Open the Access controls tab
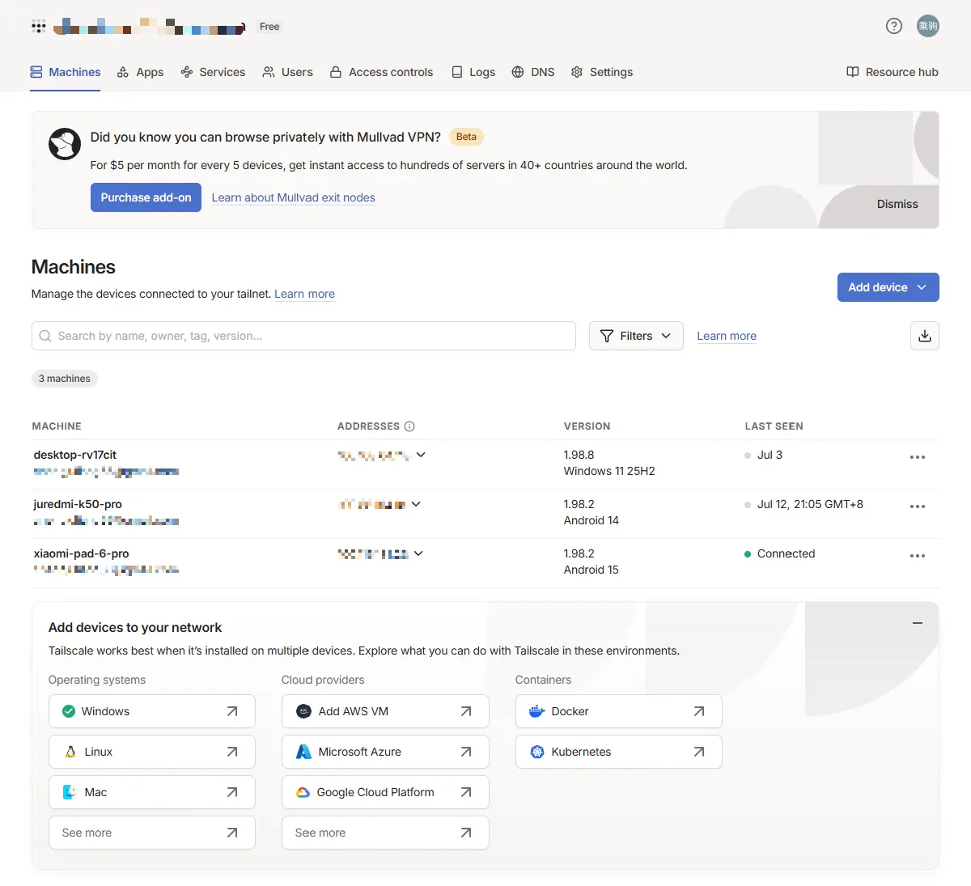This screenshot has height=886, width=971. (x=381, y=72)
